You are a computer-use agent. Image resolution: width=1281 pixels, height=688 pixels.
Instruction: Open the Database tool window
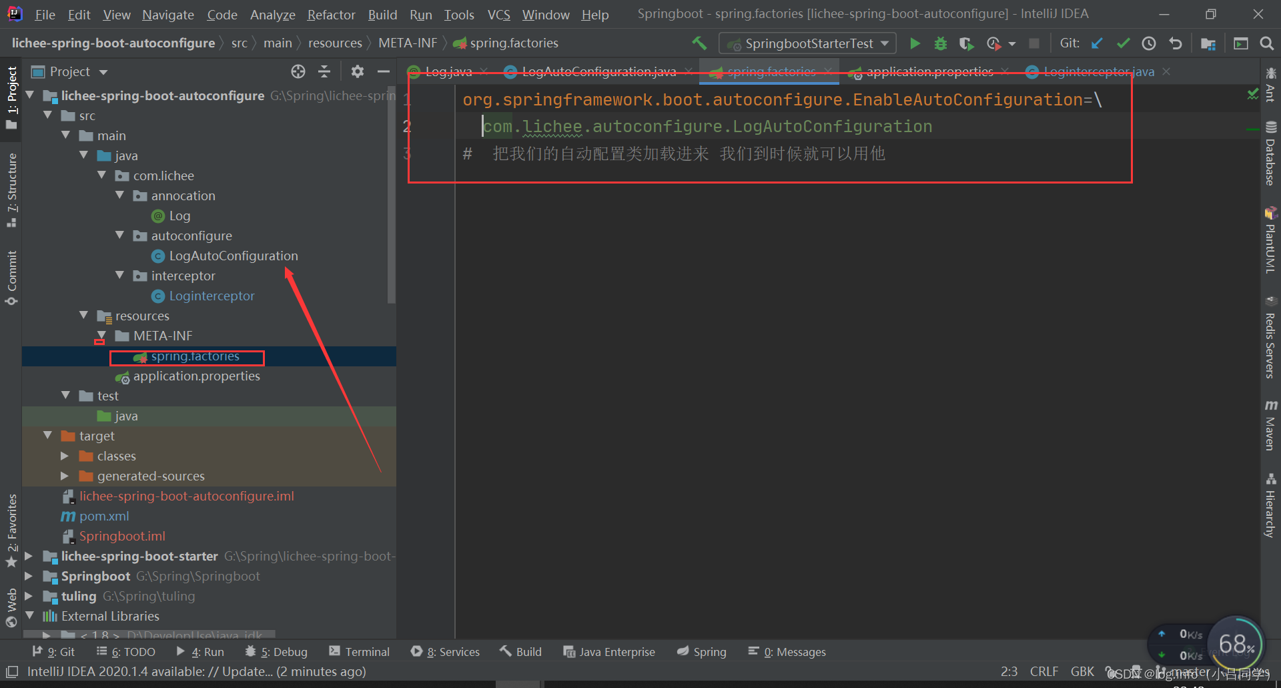point(1270,153)
